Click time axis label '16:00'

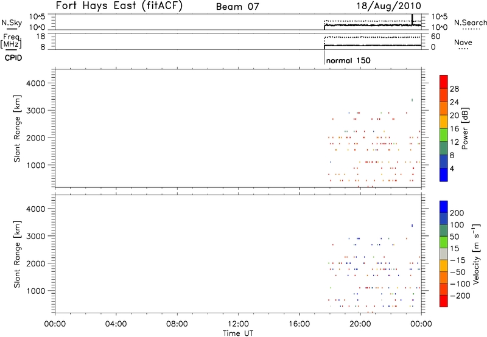coord(299,324)
